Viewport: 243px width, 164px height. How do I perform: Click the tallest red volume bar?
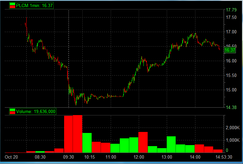(78, 134)
